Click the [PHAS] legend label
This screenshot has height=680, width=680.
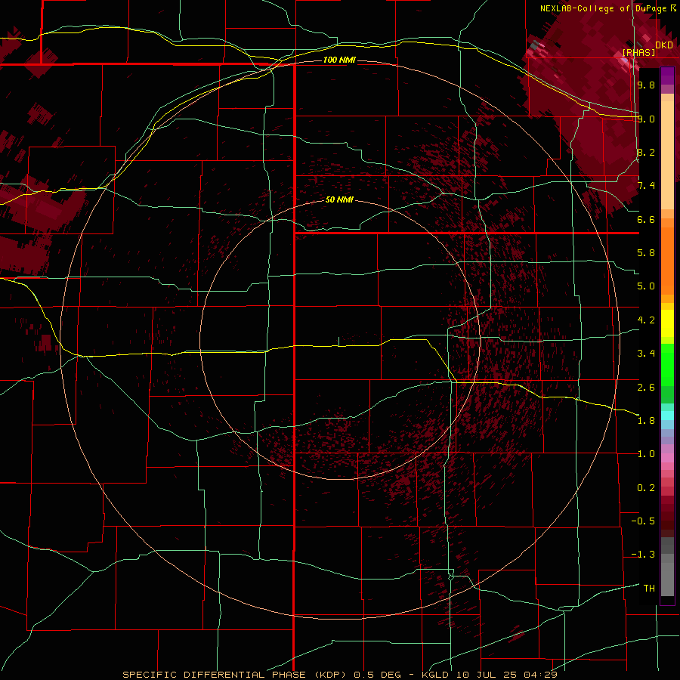(x=638, y=52)
